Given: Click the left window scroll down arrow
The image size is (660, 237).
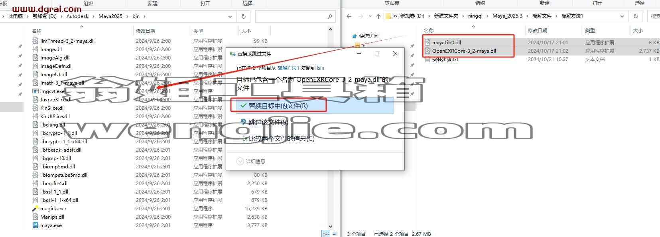Looking at the screenshot, I should pyautogui.click(x=330, y=226).
